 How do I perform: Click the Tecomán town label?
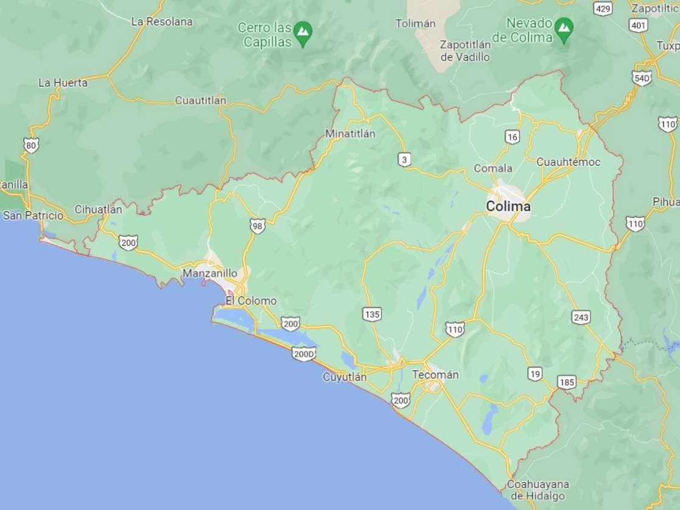point(435,375)
